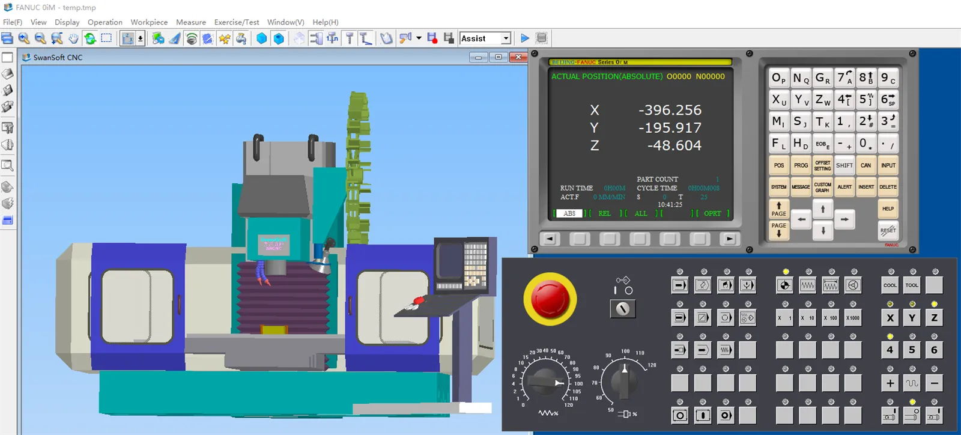Click the save icon with red dot
Viewport: 961px width, 435px height.
[432, 38]
